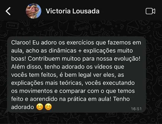Tap the second smiling emoji in message
Viewport: 162px width, 124px height.
pyautogui.click(x=48, y=107)
